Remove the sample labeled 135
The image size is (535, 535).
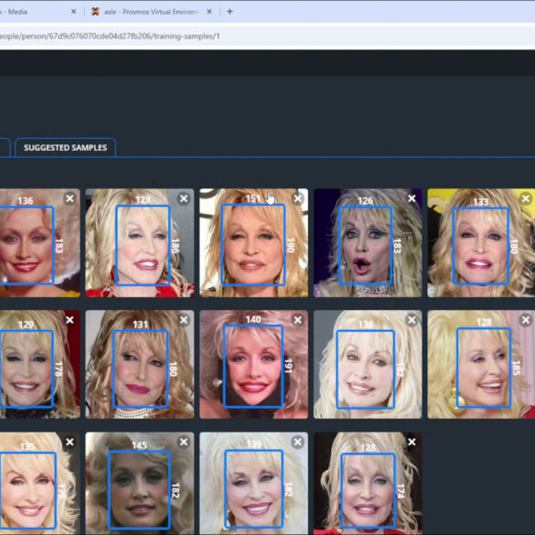70,442
